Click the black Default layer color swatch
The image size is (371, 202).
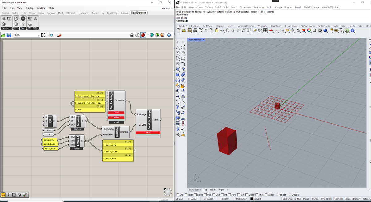pyautogui.click(x=252, y=199)
